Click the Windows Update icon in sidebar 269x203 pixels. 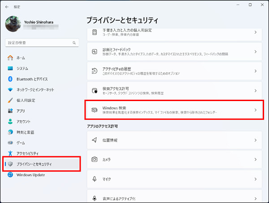(x=11, y=175)
